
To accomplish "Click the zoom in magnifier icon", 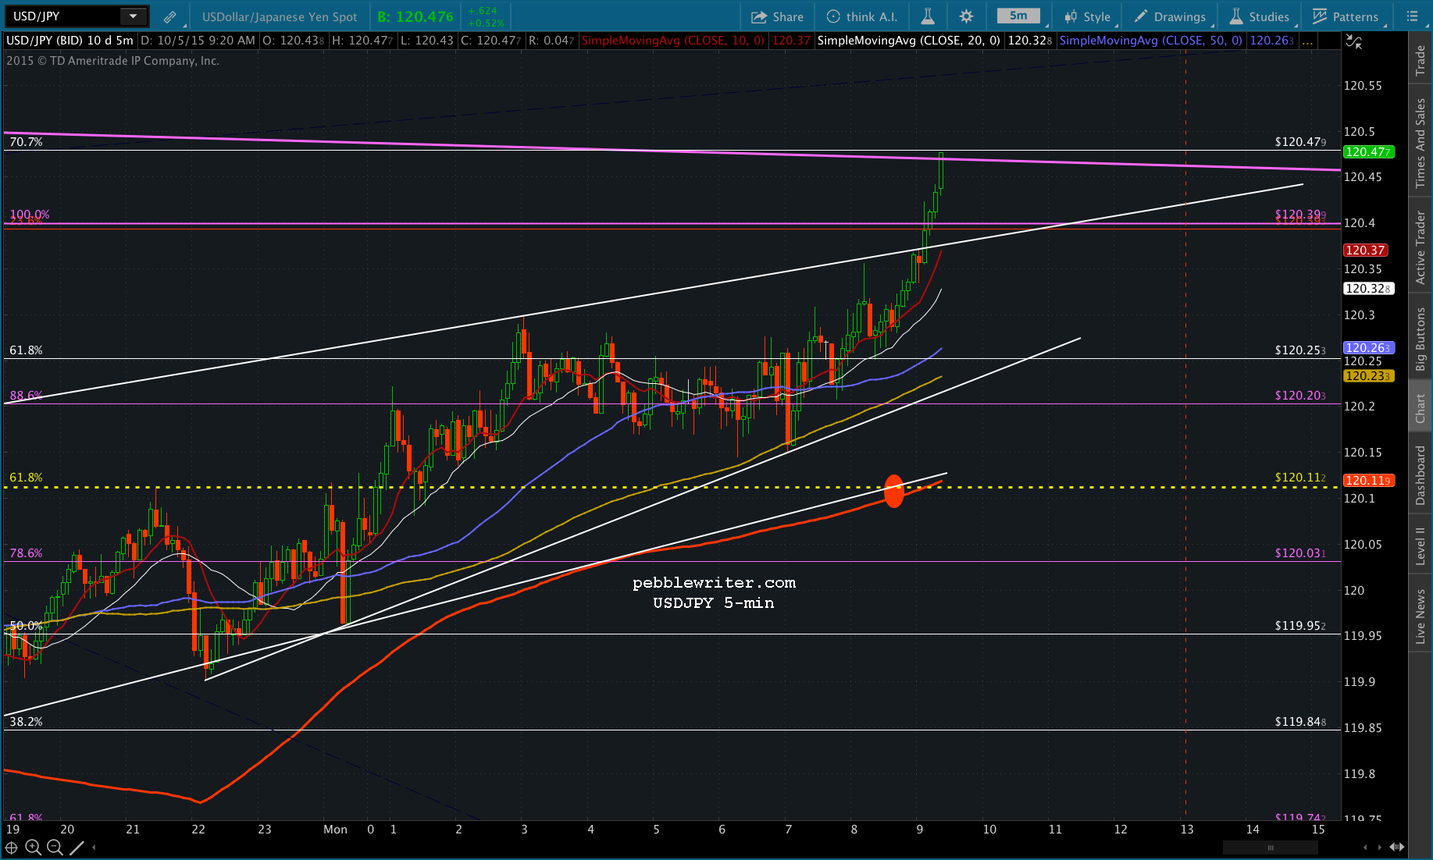I will (x=33, y=848).
